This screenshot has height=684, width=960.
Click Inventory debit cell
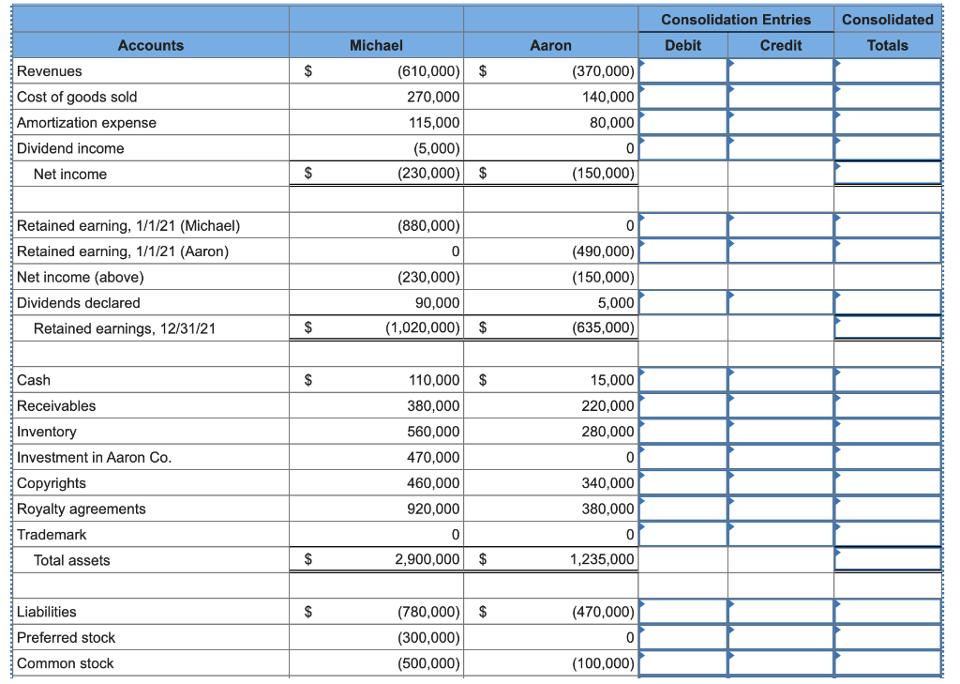(682, 431)
